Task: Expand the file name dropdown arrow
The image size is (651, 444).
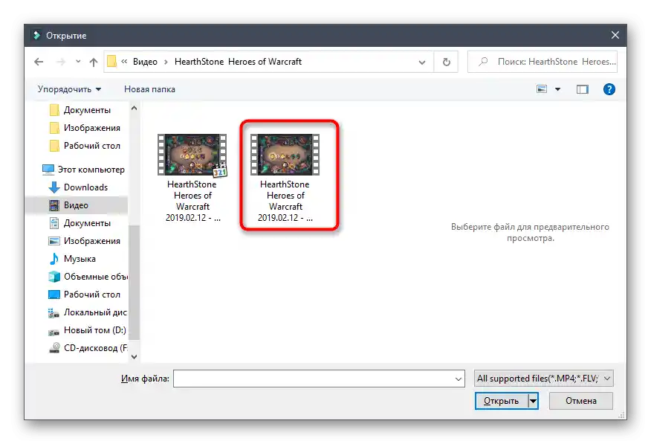Action: point(459,379)
